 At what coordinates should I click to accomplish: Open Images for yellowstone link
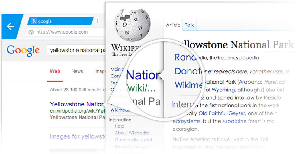pyautogui.click(x=78, y=136)
